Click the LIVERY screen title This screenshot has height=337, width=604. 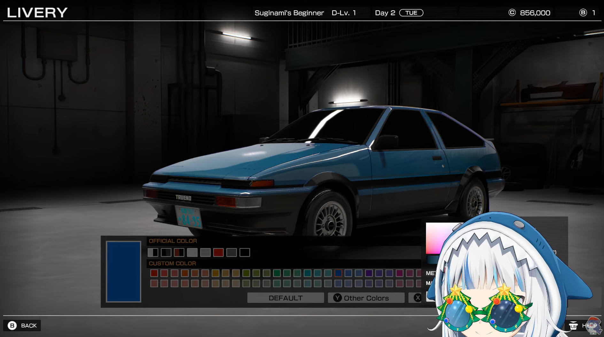(x=37, y=12)
